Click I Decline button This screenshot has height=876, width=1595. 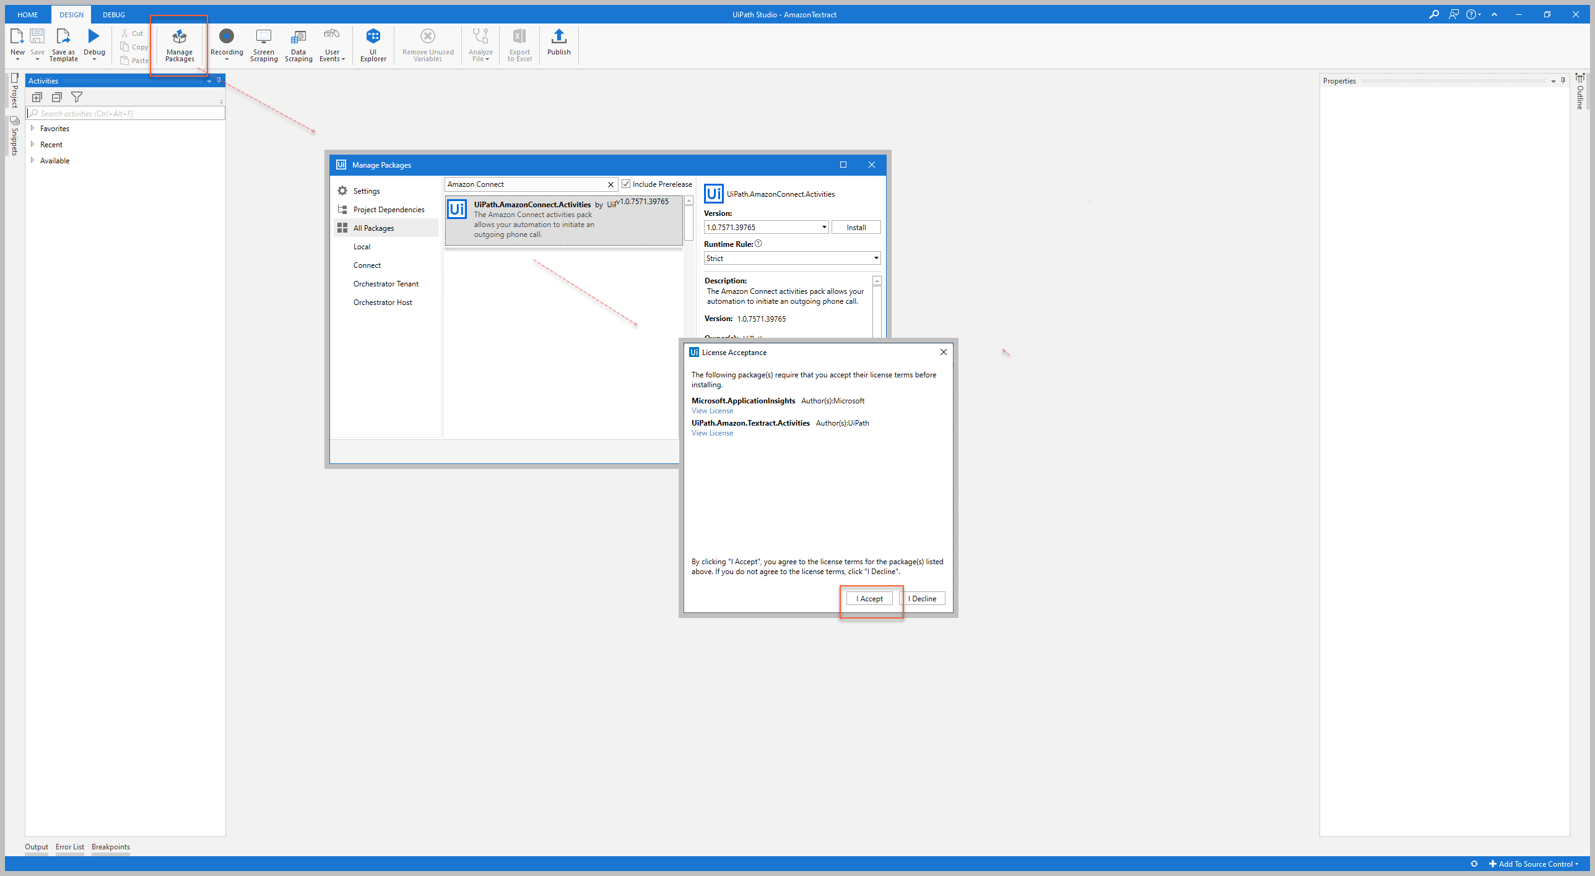922,598
